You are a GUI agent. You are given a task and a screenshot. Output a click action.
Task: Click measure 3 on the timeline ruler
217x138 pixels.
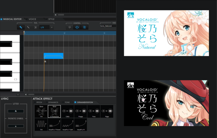pos(104,33)
